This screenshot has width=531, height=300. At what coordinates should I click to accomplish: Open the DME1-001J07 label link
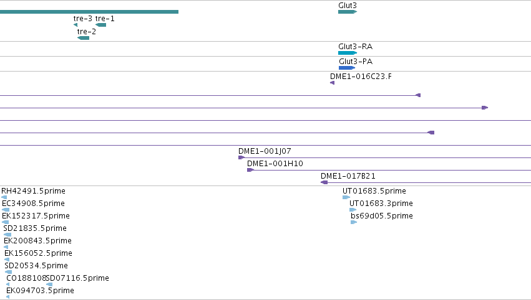(265, 151)
